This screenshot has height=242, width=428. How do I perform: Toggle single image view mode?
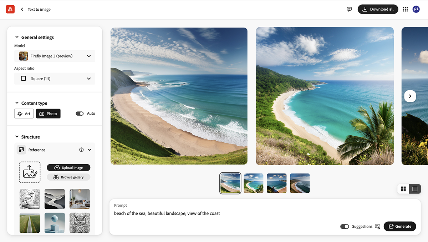point(414,189)
